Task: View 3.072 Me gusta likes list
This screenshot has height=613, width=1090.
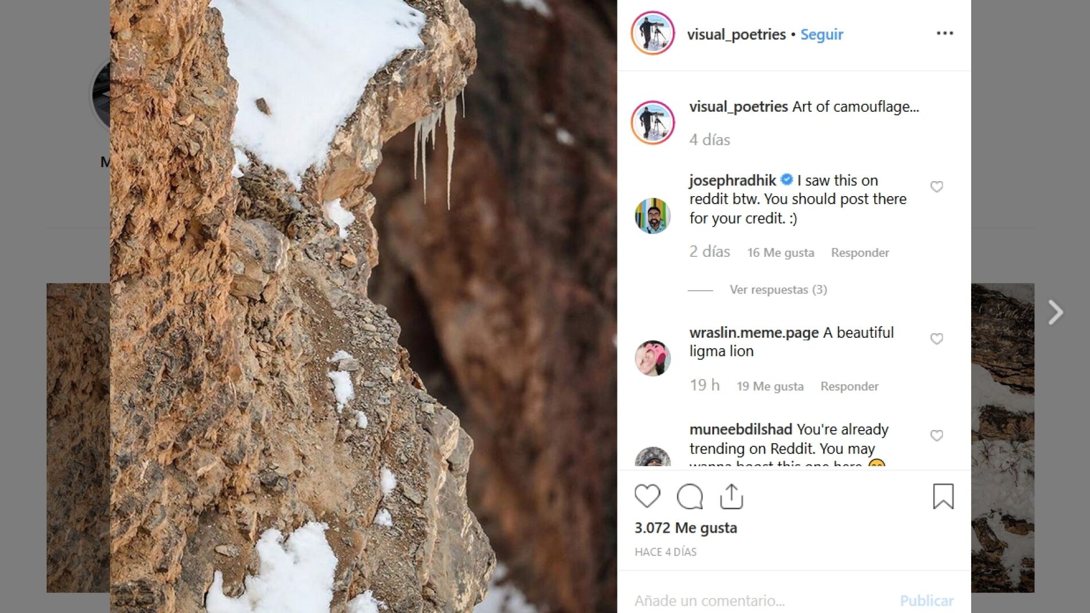Action: (x=685, y=528)
